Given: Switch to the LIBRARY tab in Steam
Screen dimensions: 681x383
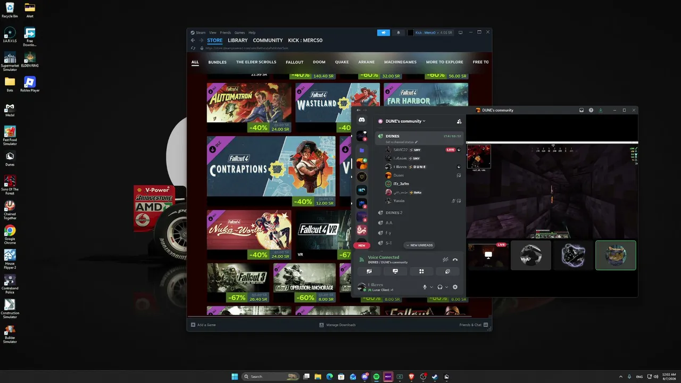Looking at the screenshot, I should pos(238,40).
